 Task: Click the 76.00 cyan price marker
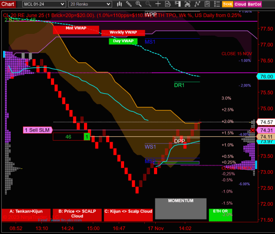pos(266,77)
